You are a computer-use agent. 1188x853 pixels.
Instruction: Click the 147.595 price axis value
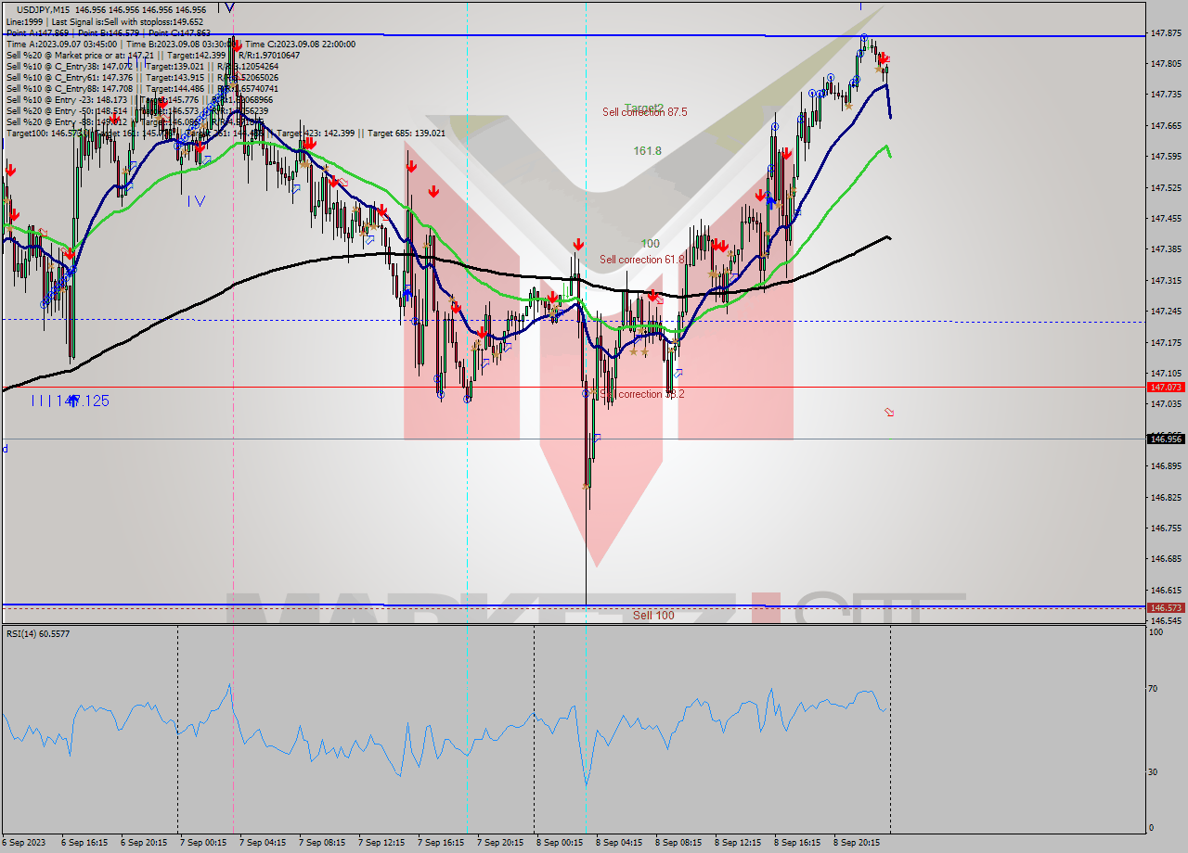1166,157
